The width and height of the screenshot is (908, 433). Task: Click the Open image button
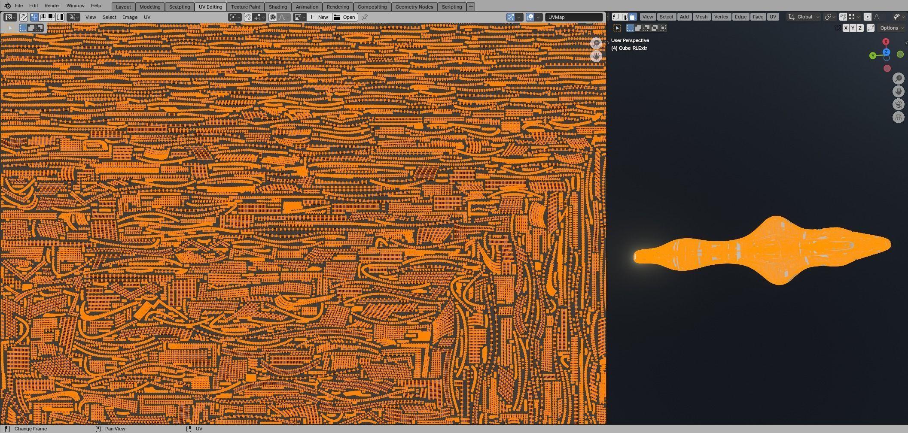[x=345, y=17]
